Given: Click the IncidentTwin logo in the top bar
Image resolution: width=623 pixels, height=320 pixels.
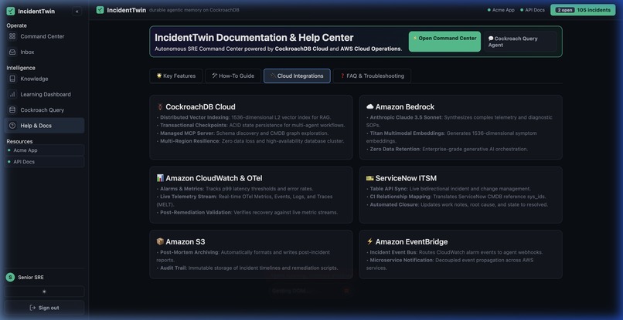Looking at the screenshot, I should coord(100,10).
